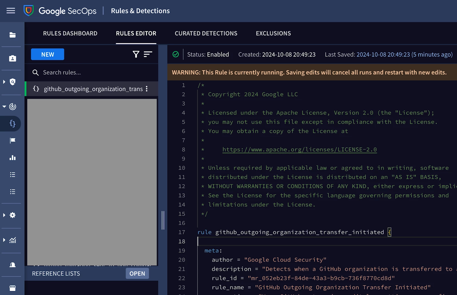457x295 pixels.
Task: Click the "Google Cloud Security" author value
Action: 285,260
